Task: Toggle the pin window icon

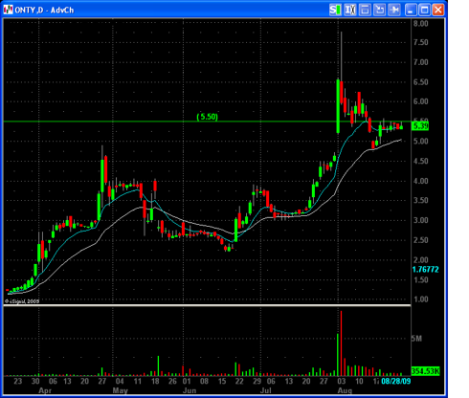Action: click(394, 10)
